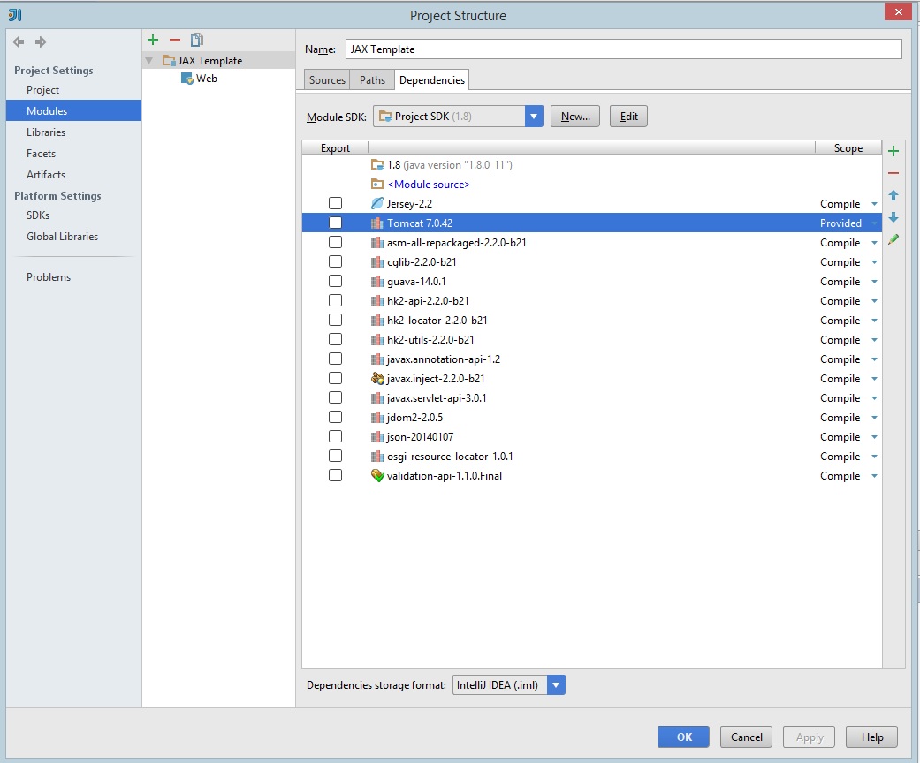Click the Jersey-2.2 library icon
Viewport: 920px width, 763px height.
tap(377, 203)
